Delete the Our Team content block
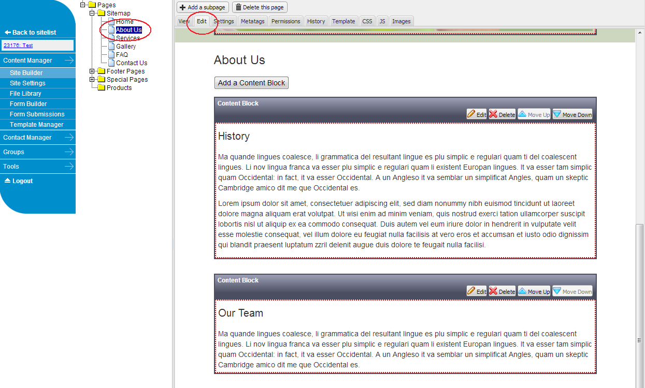This screenshot has width=645, height=388. point(502,291)
